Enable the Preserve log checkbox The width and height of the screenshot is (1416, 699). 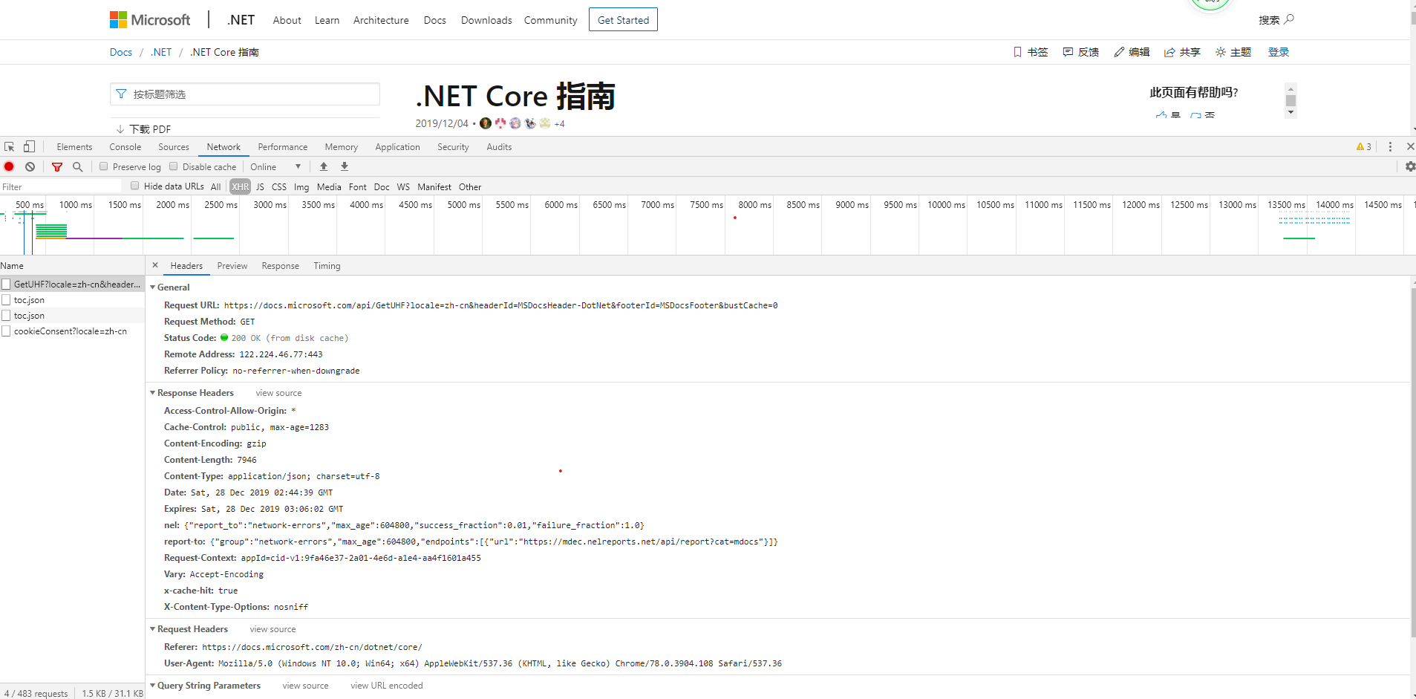click(104, 167)
